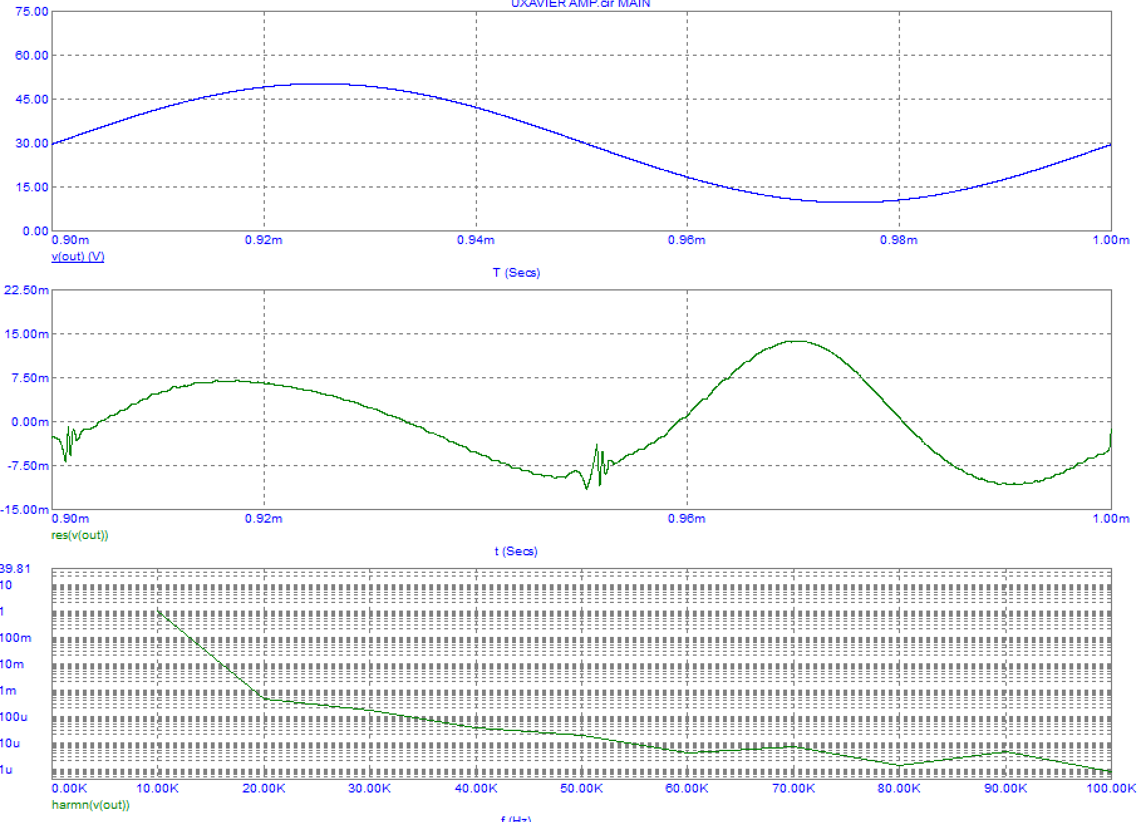Click the '80.00K' frequency label
Screen dimensions: 1141x822
(899, 789)
